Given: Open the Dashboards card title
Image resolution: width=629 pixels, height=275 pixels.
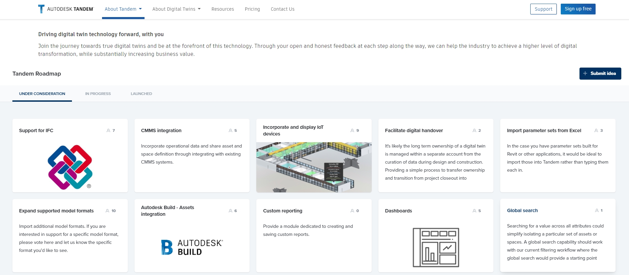Looking at the screenshot, I should tap(398, 211).
